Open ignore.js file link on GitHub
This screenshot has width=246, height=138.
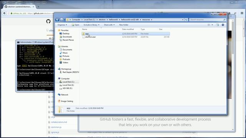(x=55, y=132)
